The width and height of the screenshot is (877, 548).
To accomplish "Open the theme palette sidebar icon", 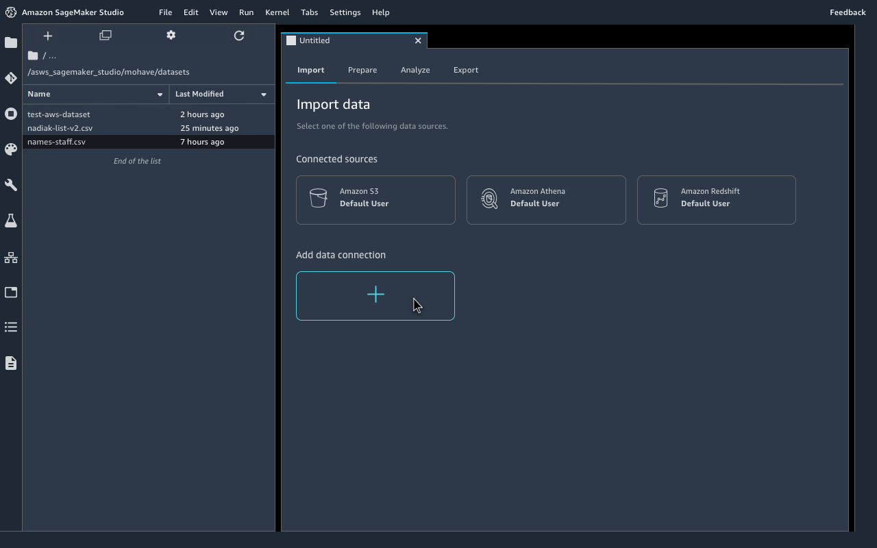I will (11, 149).
